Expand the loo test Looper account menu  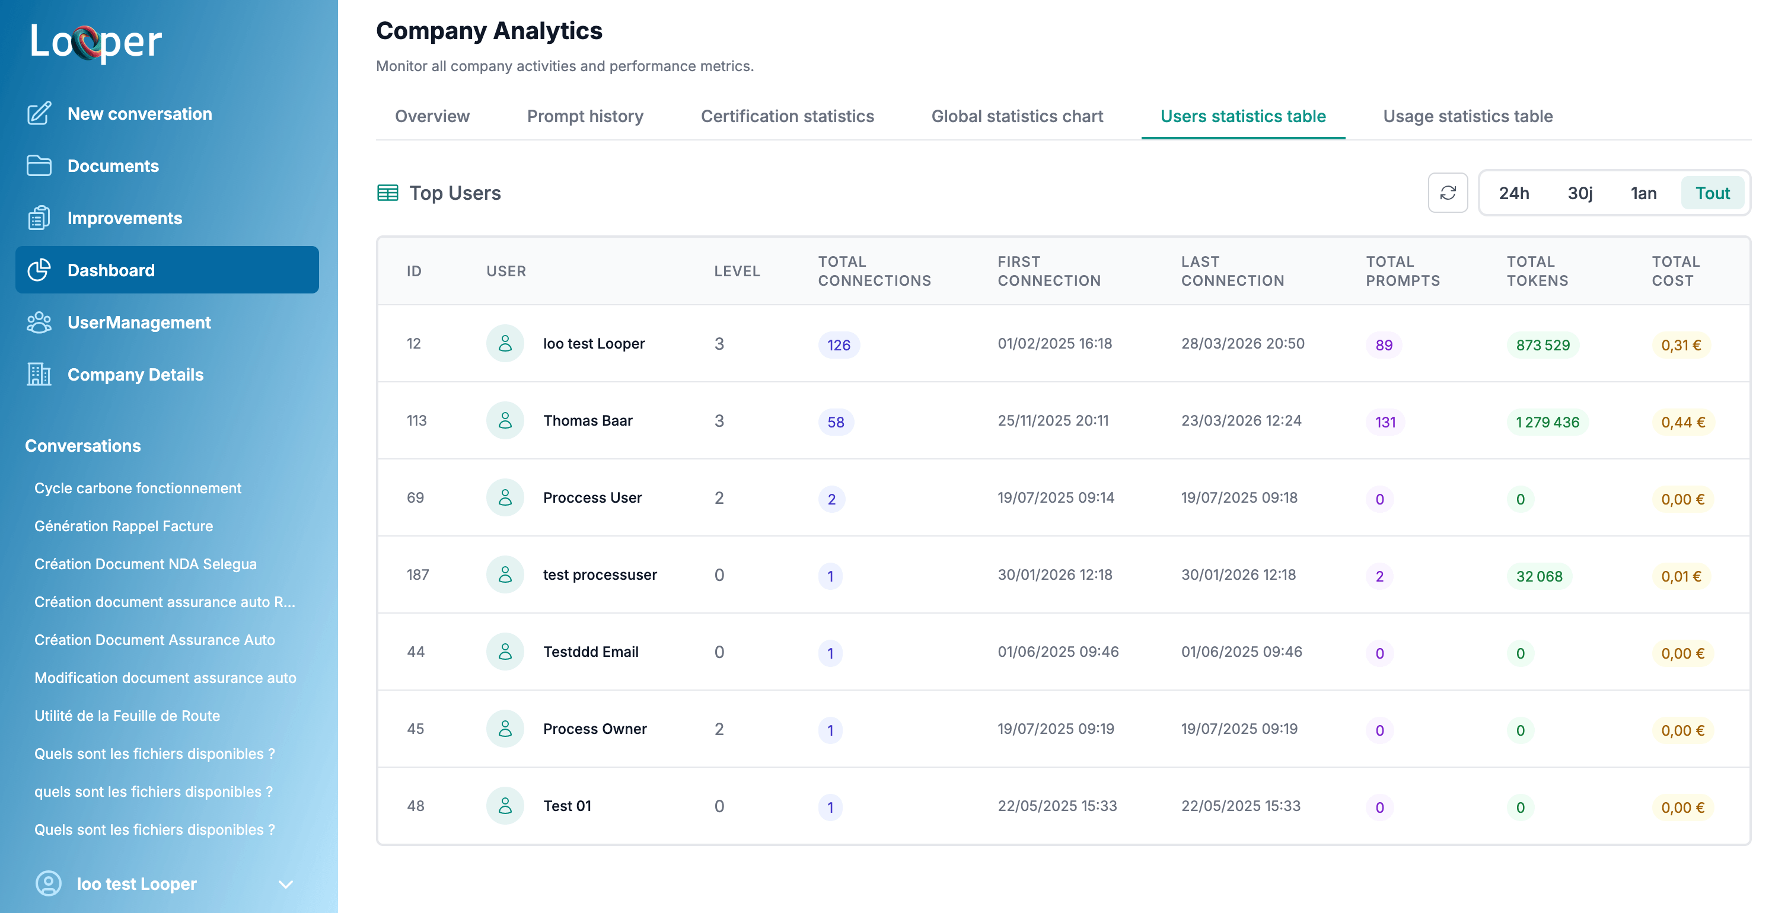tap(286, 884)
